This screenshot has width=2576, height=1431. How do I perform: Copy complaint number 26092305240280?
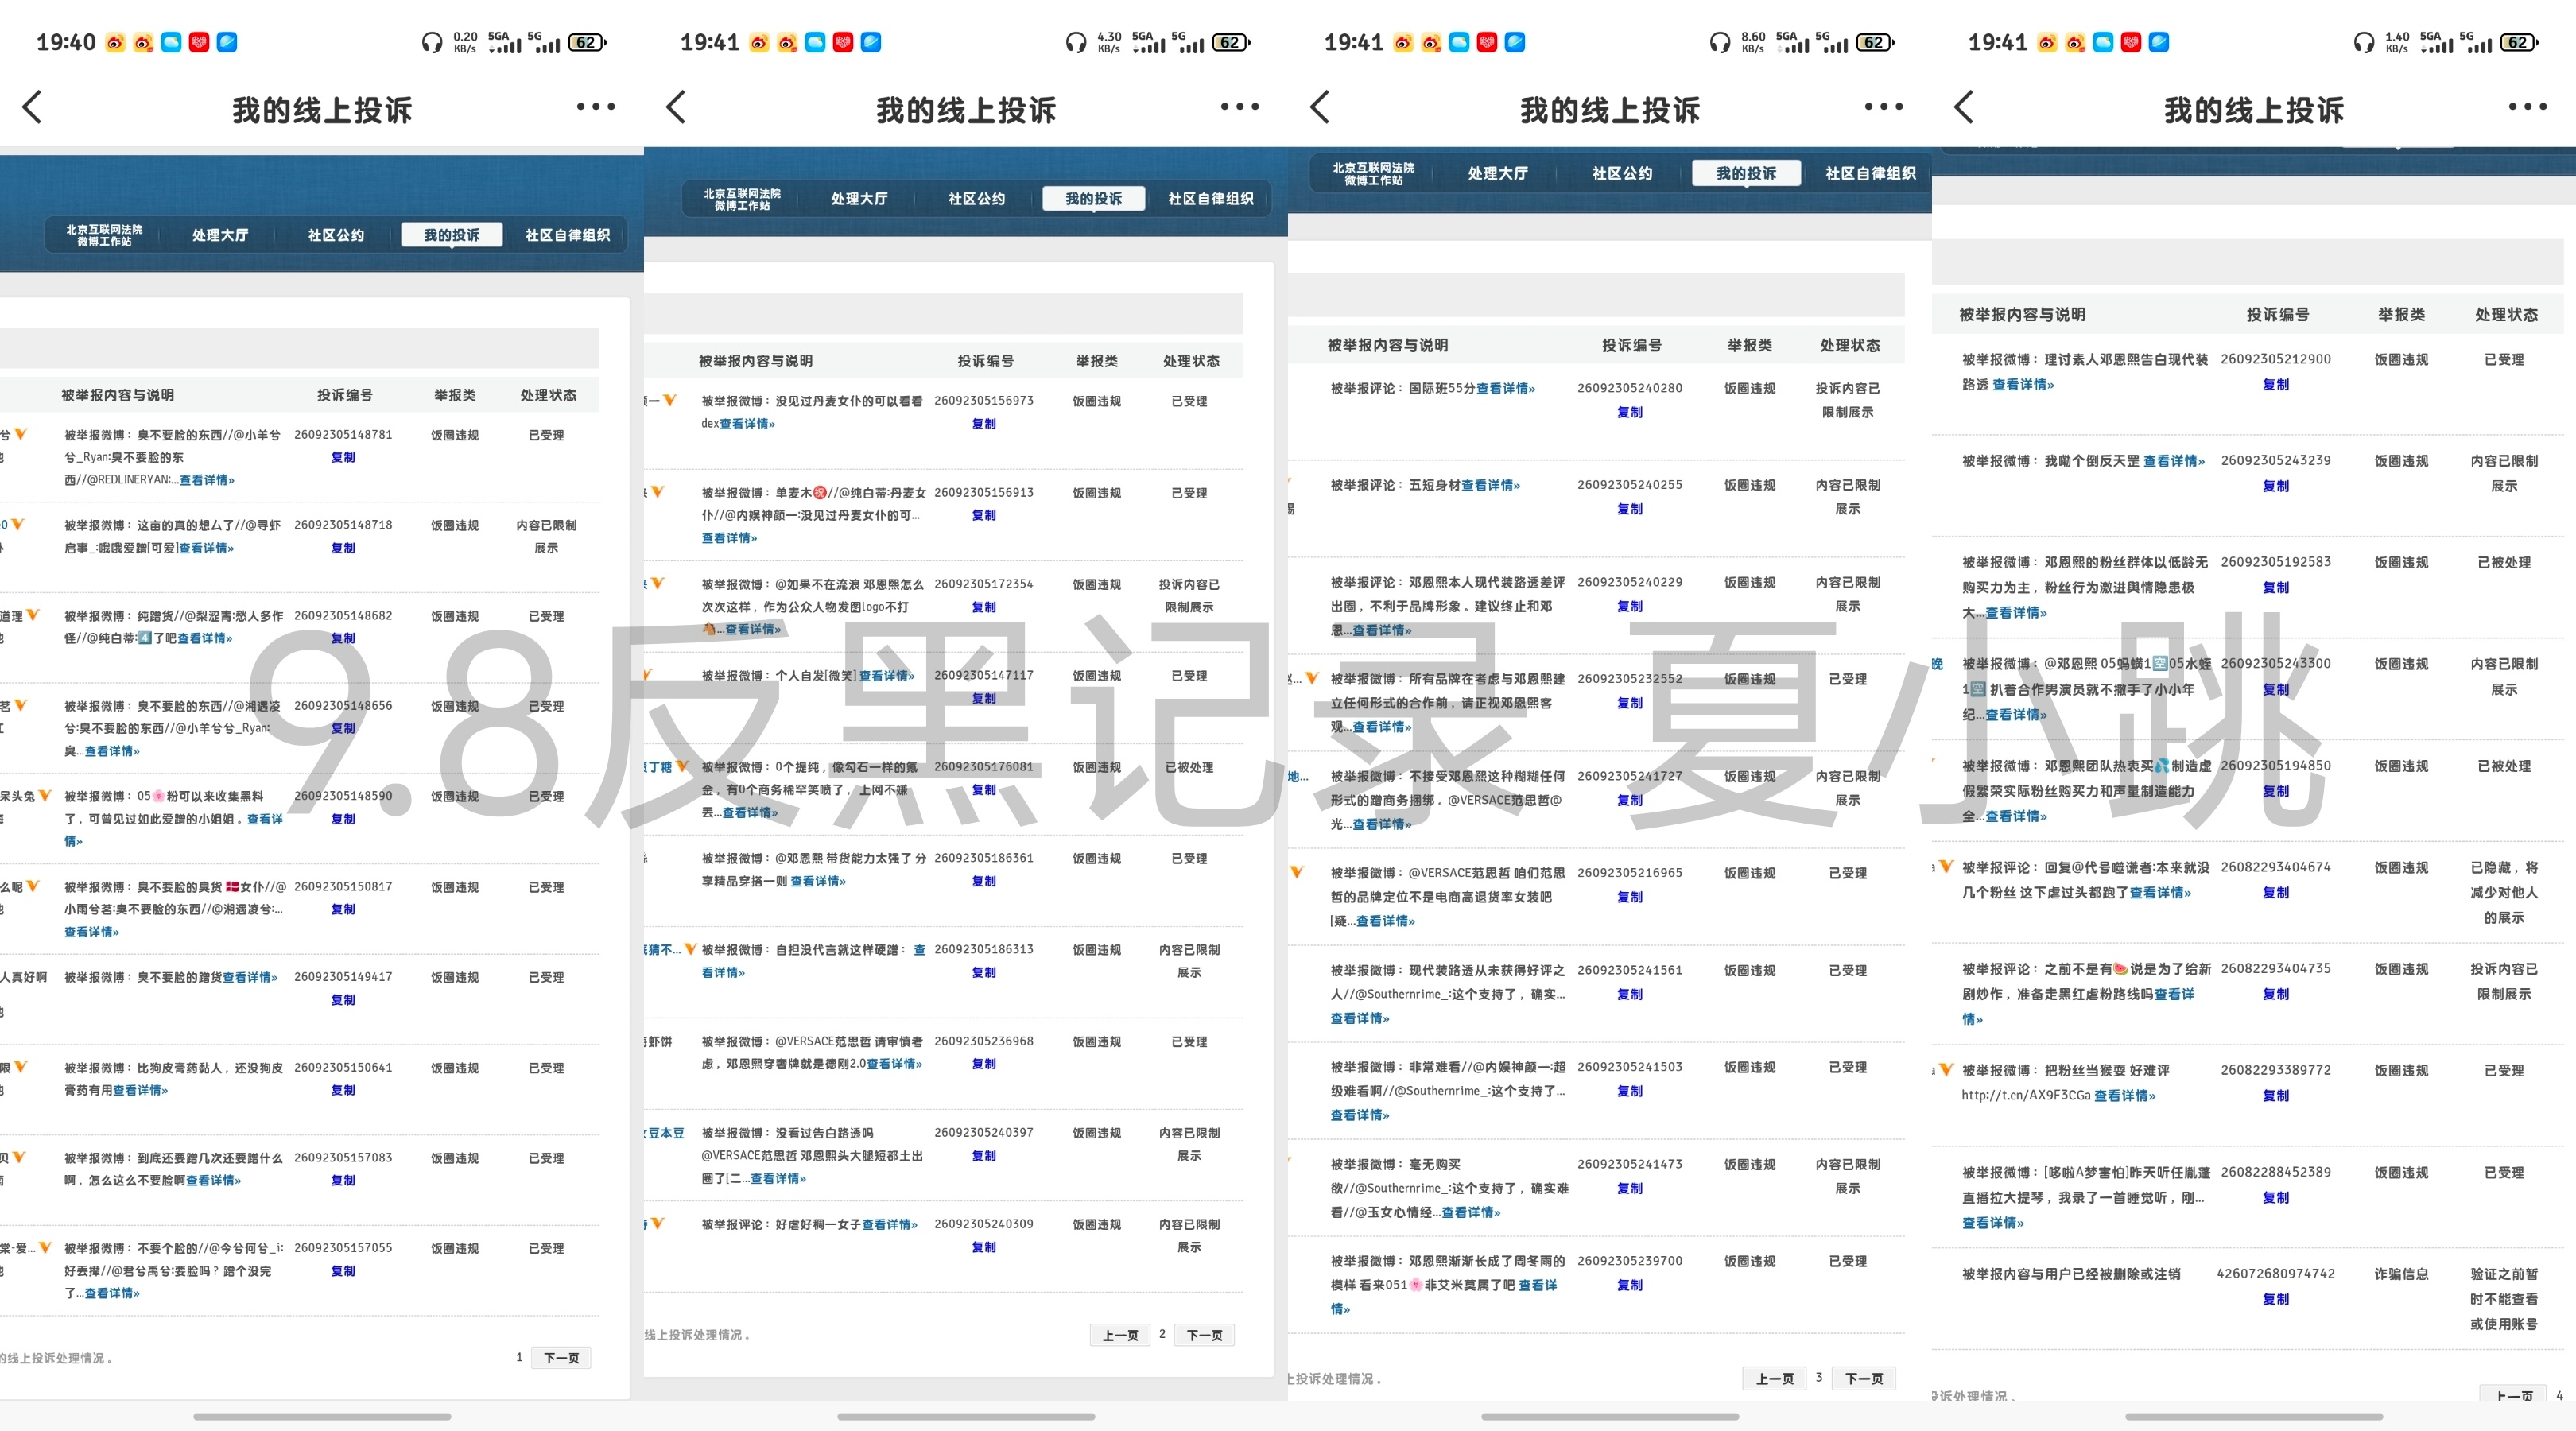click(x=1630, y=412)
